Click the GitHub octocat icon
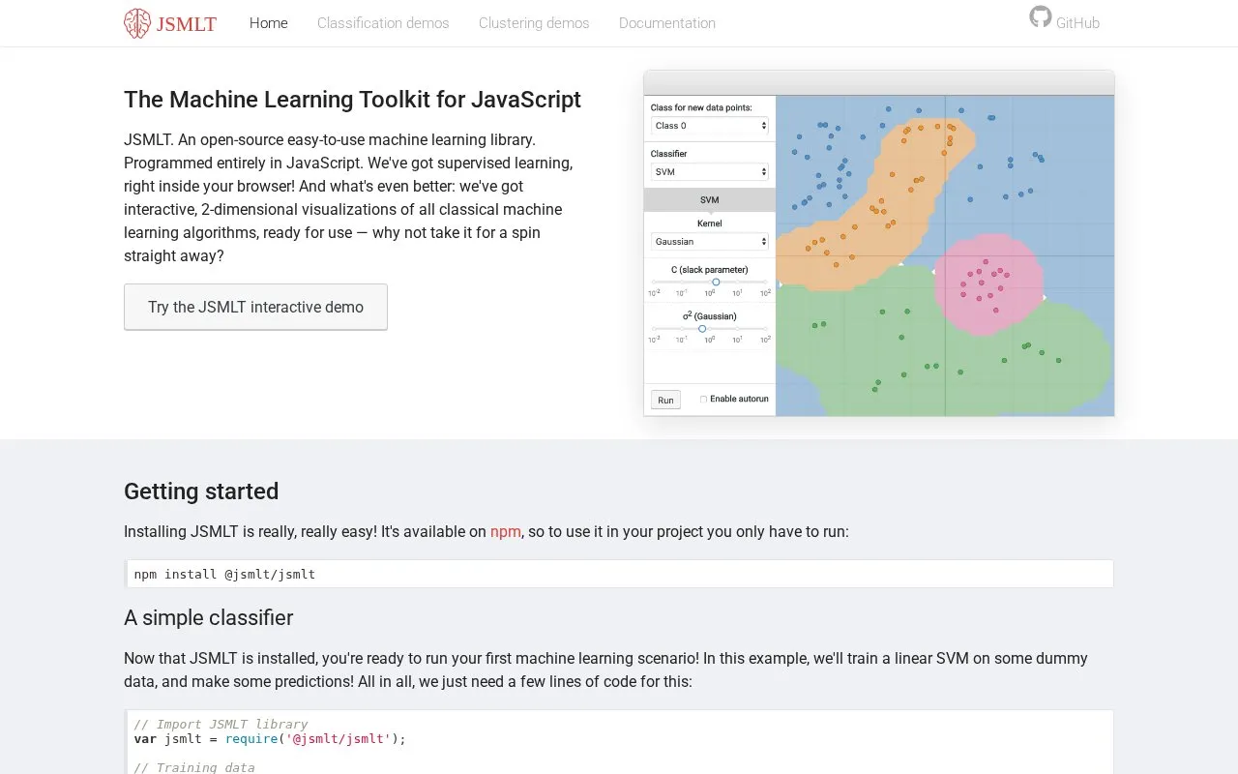 click(x=1041, y=16)
